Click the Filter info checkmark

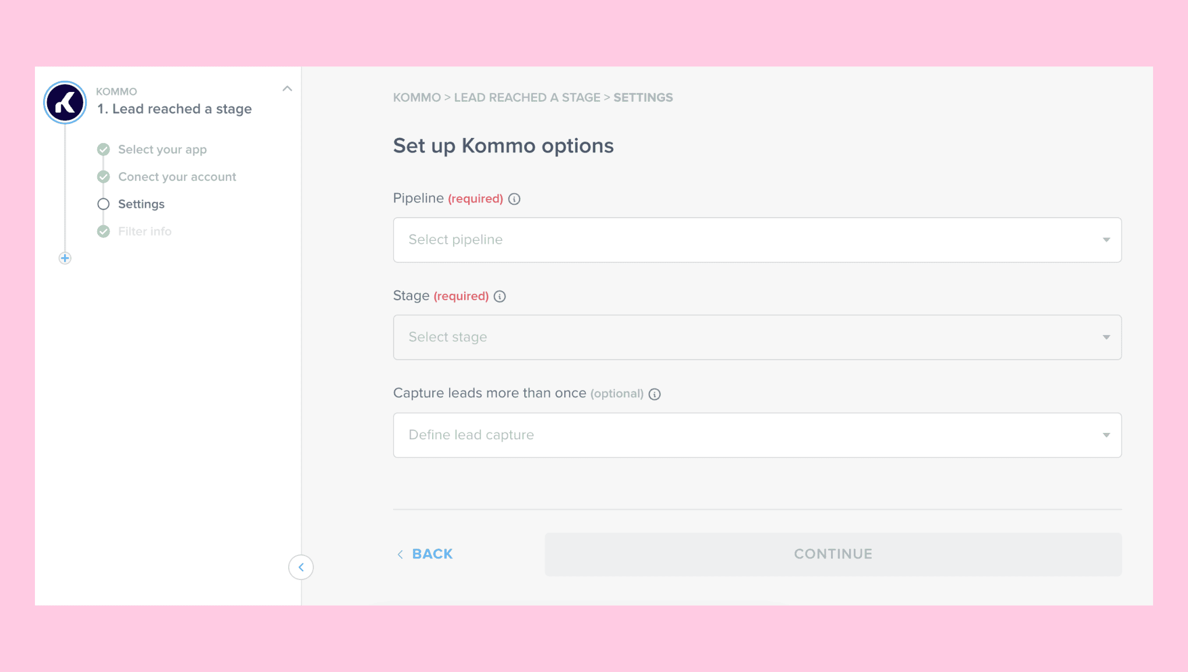tap(104, 232)
